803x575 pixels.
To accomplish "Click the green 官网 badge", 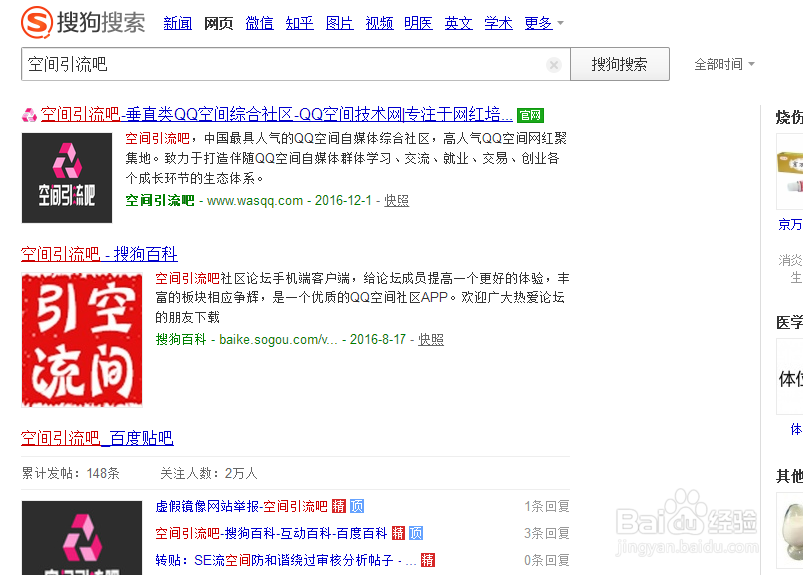I will (x=530, y=115).
